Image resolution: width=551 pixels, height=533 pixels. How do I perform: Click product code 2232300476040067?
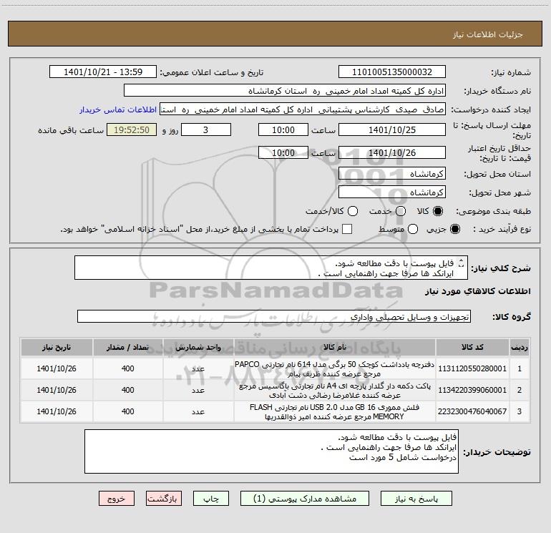pyautogui.click(x=472, y=411)
